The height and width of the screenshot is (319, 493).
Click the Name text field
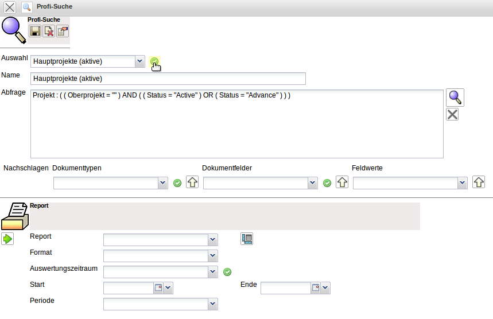coord(168,79)
